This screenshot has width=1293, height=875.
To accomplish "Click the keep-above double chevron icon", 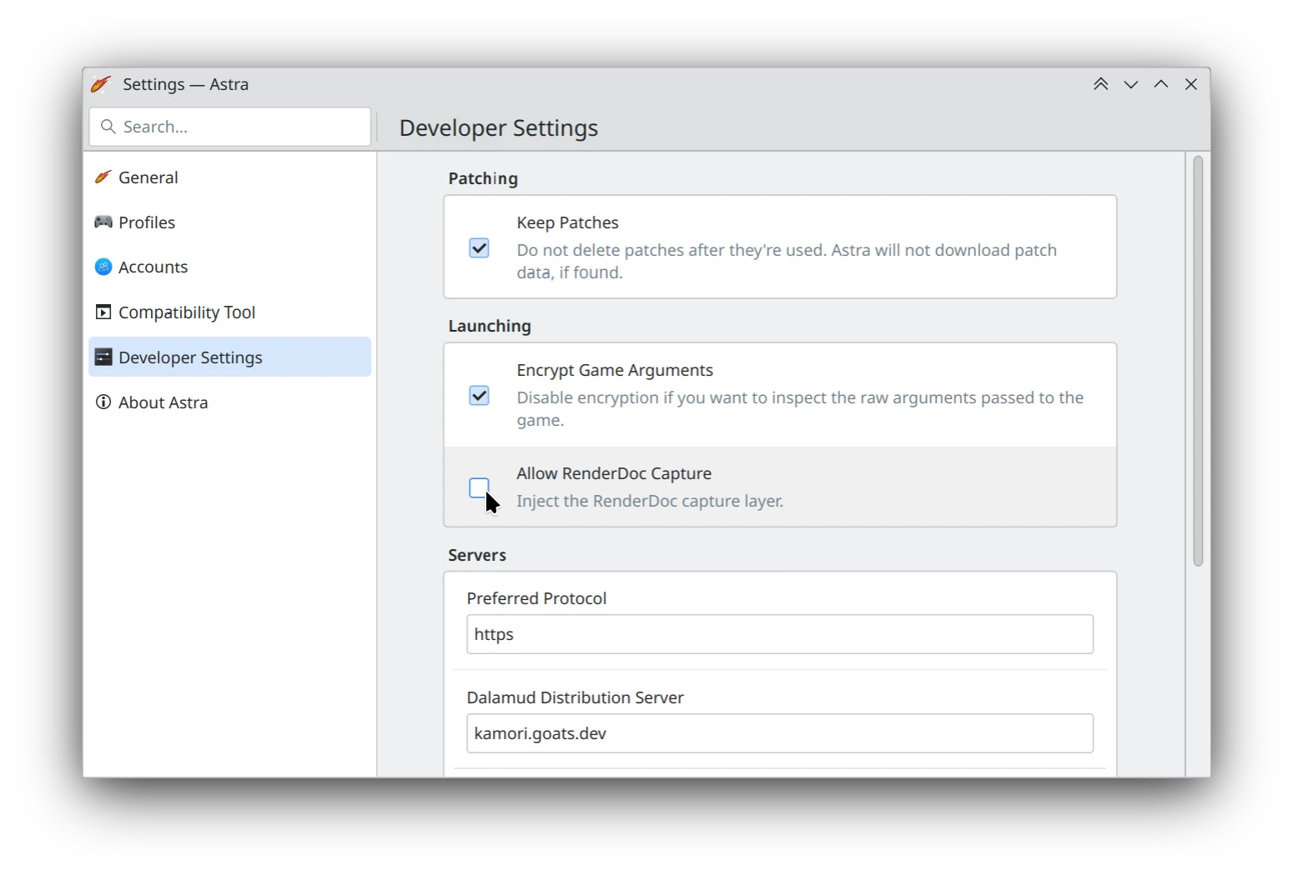I will point(1101,84).
